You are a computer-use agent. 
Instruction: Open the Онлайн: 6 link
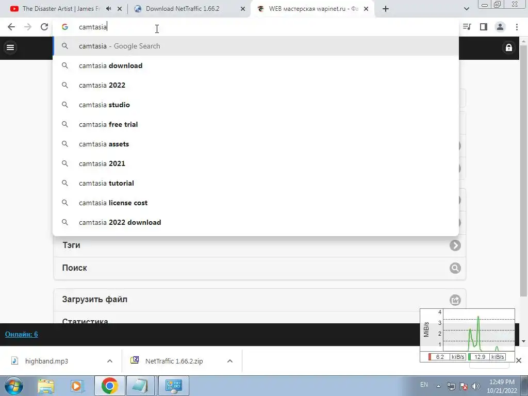(x=21, y=334)
